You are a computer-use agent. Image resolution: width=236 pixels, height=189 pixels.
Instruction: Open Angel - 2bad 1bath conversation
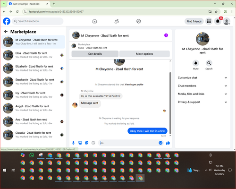coord(33,108)
